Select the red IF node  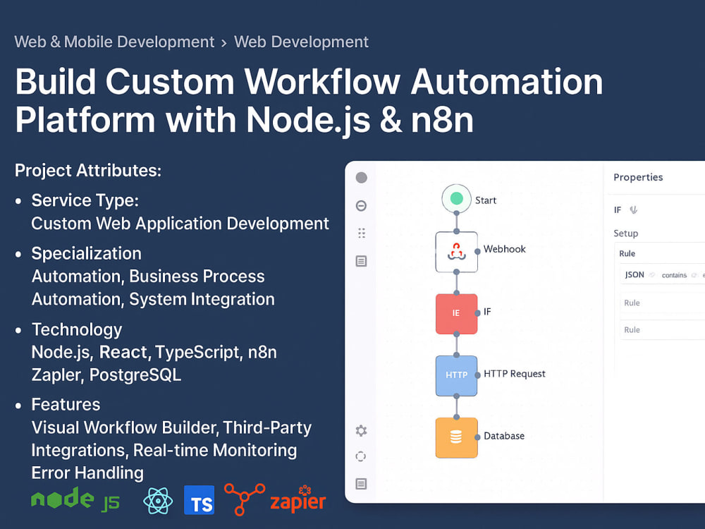click(456, 314)
